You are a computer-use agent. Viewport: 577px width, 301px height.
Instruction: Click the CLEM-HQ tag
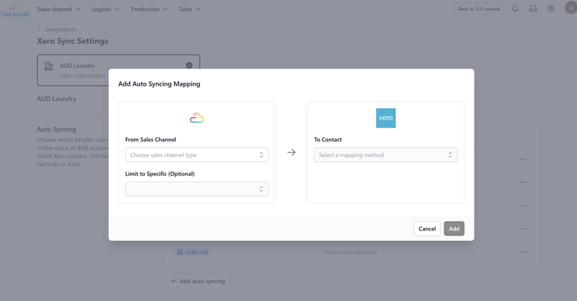[193, 252]
